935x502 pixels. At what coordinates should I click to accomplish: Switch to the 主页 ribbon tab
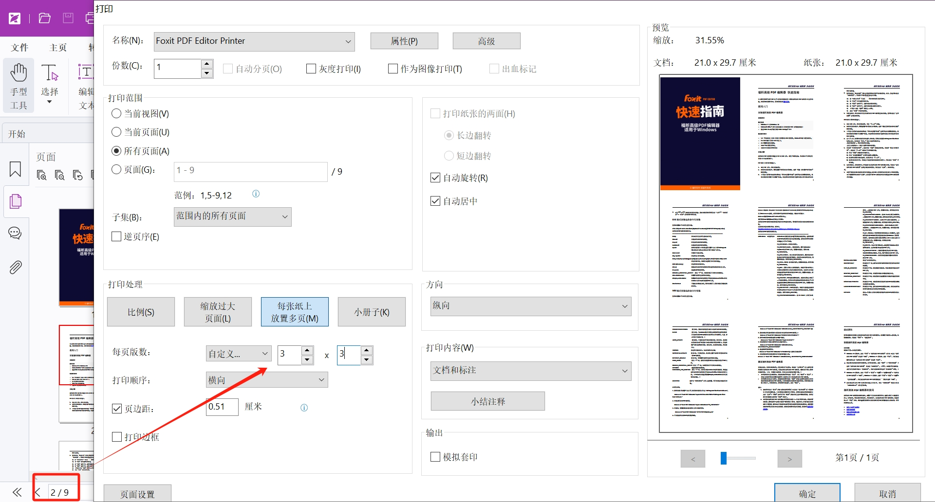pos(58,47)
